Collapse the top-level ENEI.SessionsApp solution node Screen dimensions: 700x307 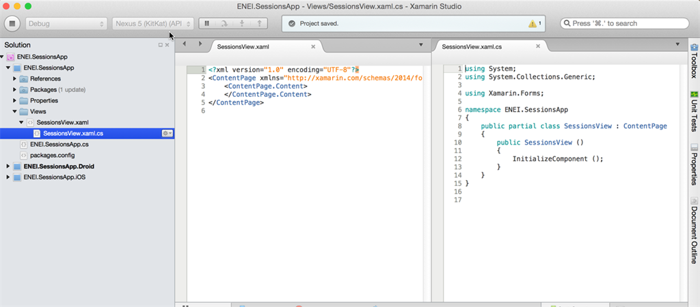pyautogui.click(x=2, y=57)
